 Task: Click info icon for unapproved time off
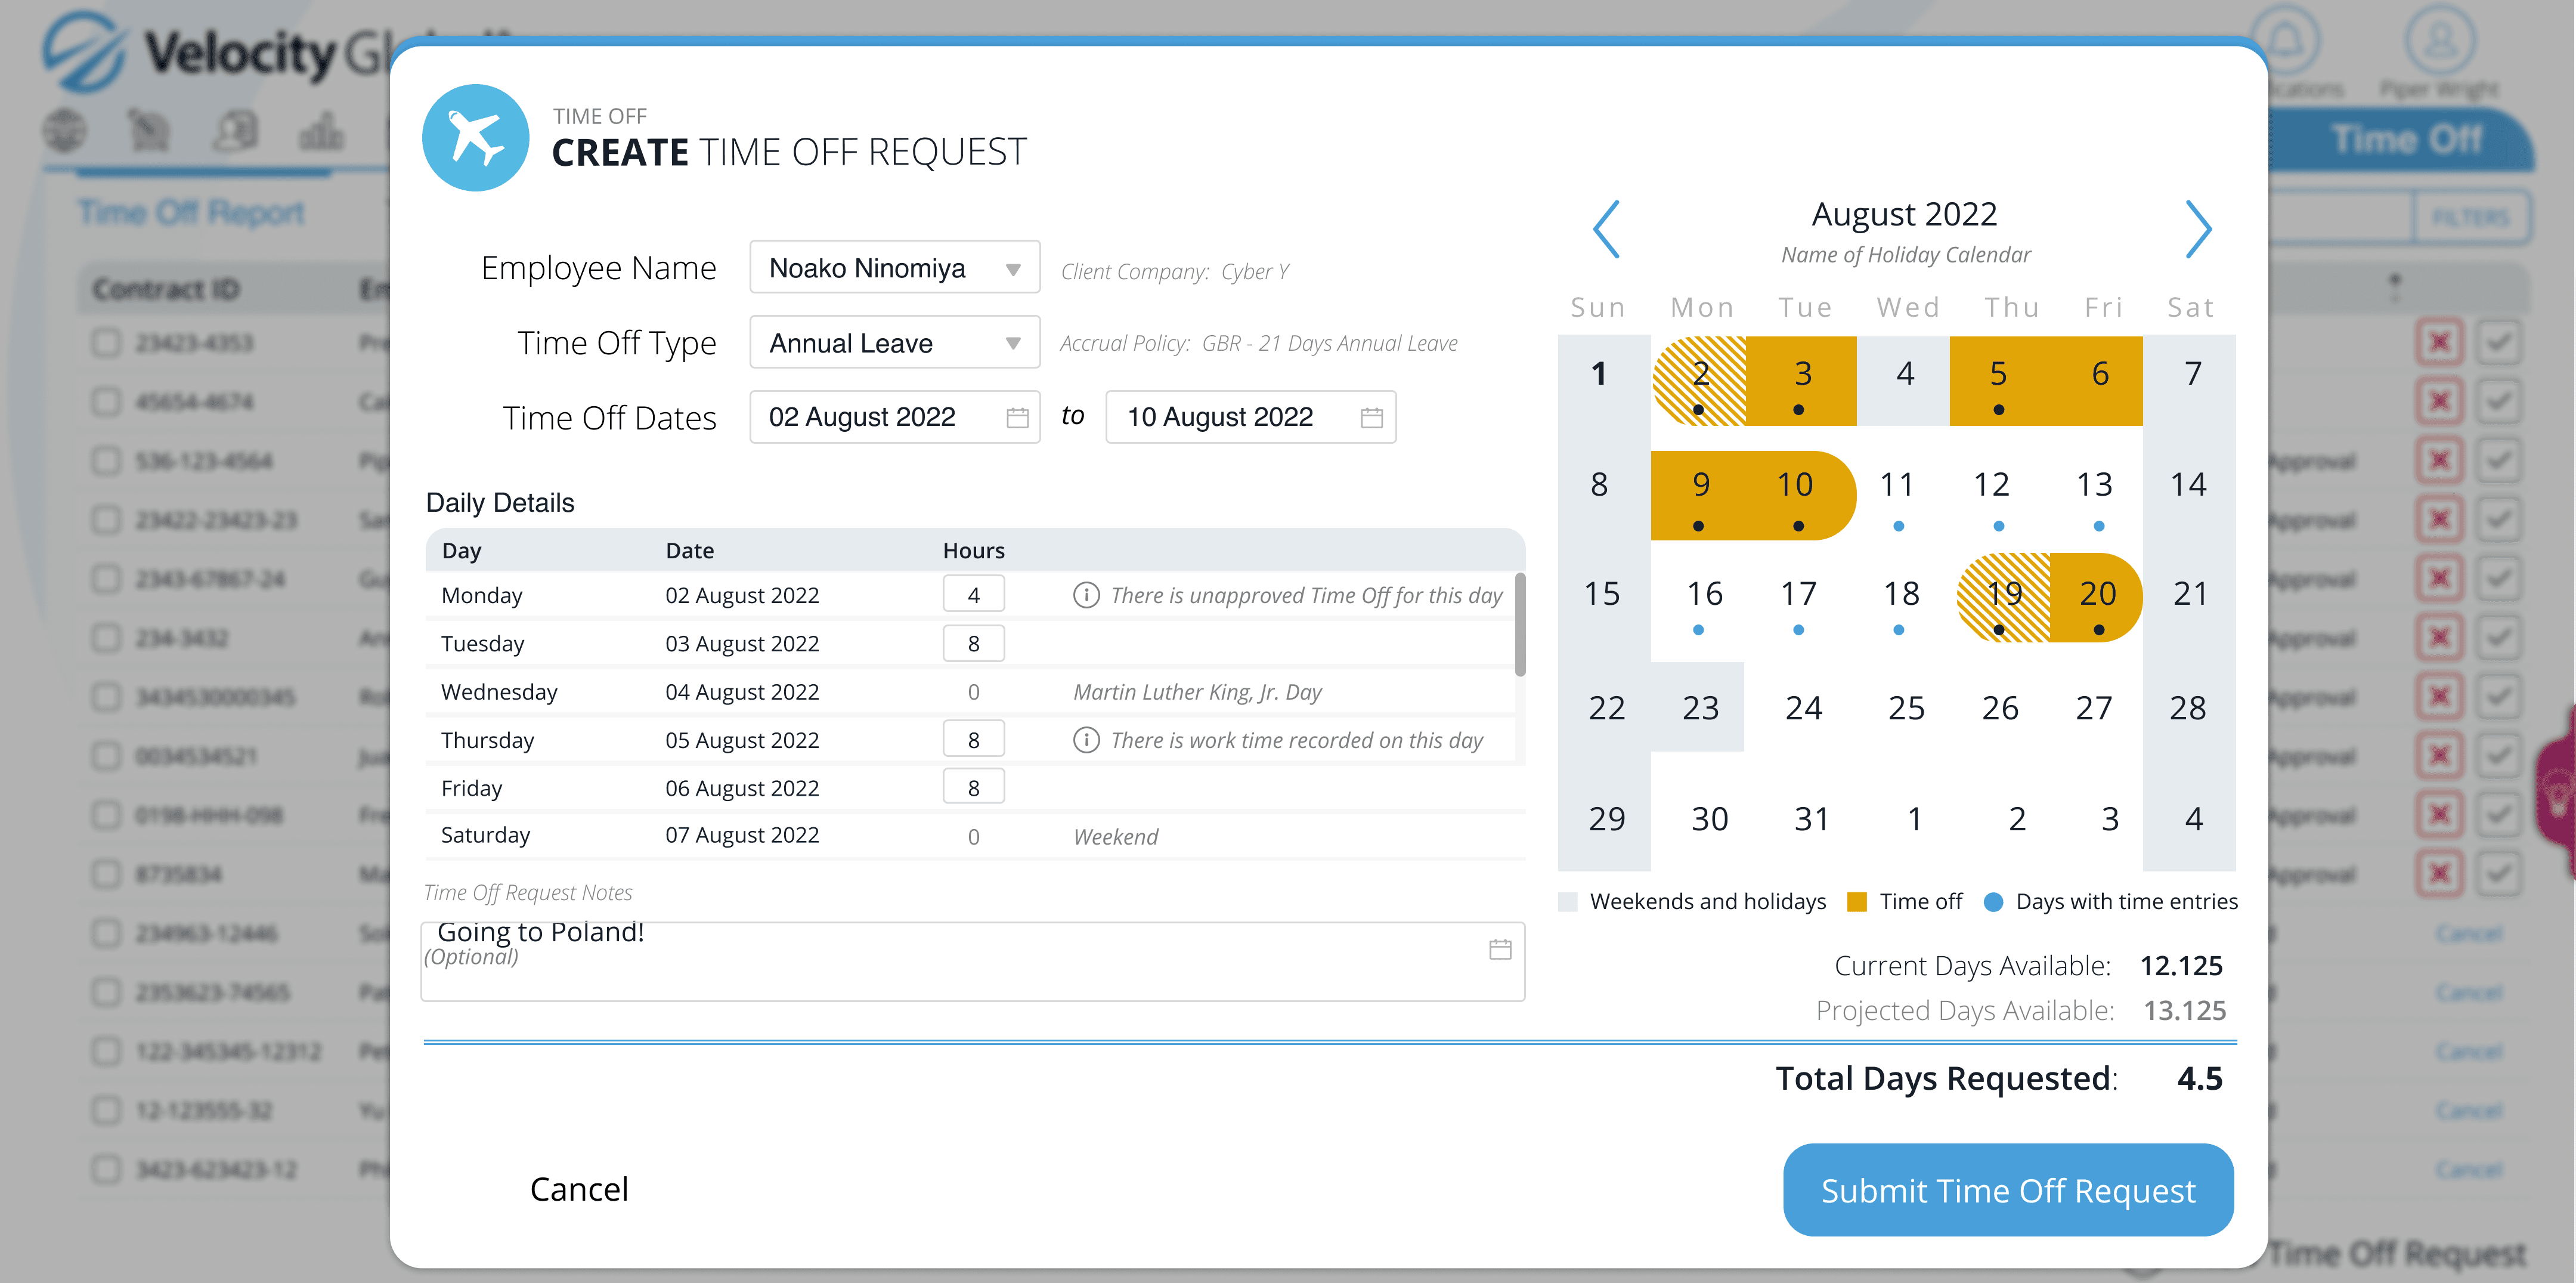click(1086, 595)
